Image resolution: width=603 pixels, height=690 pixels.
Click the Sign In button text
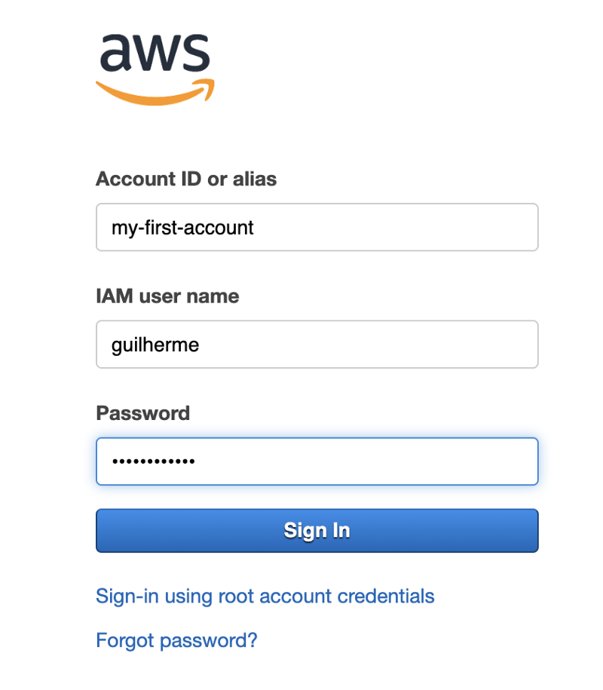click(317, 530)
